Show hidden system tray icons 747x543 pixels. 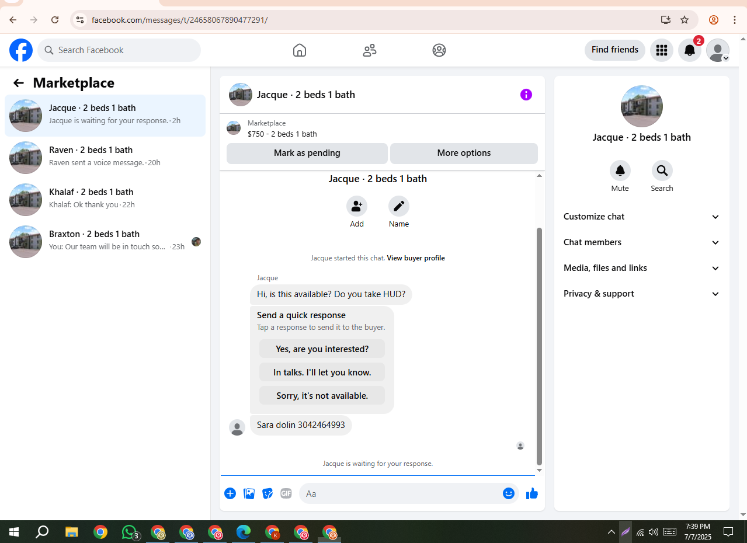[x=612, y=532]
